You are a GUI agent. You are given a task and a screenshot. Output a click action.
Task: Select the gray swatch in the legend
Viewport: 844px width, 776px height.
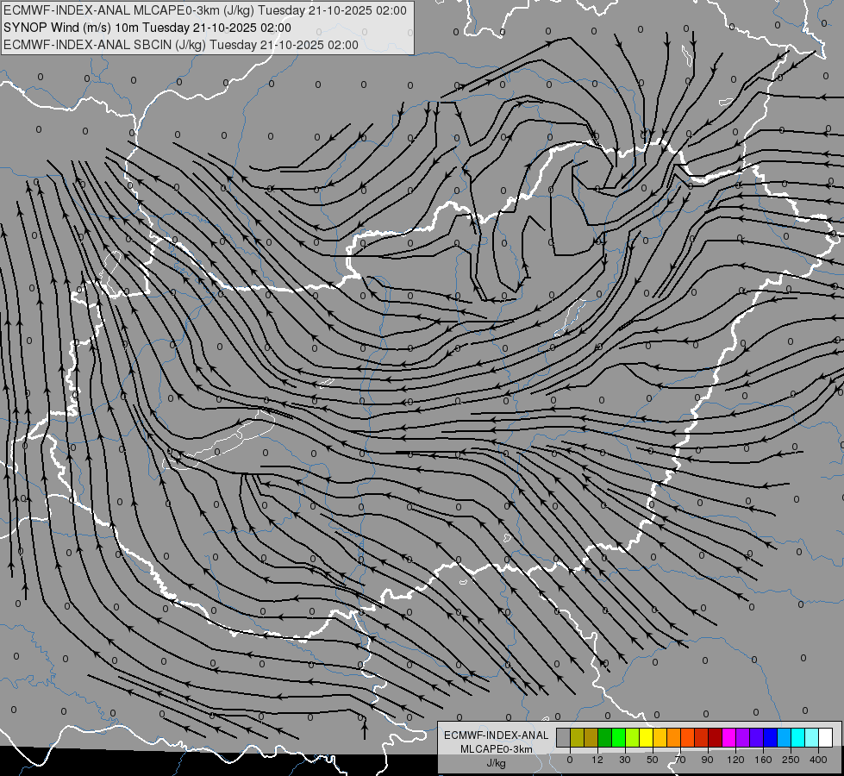tap(564, 737)
